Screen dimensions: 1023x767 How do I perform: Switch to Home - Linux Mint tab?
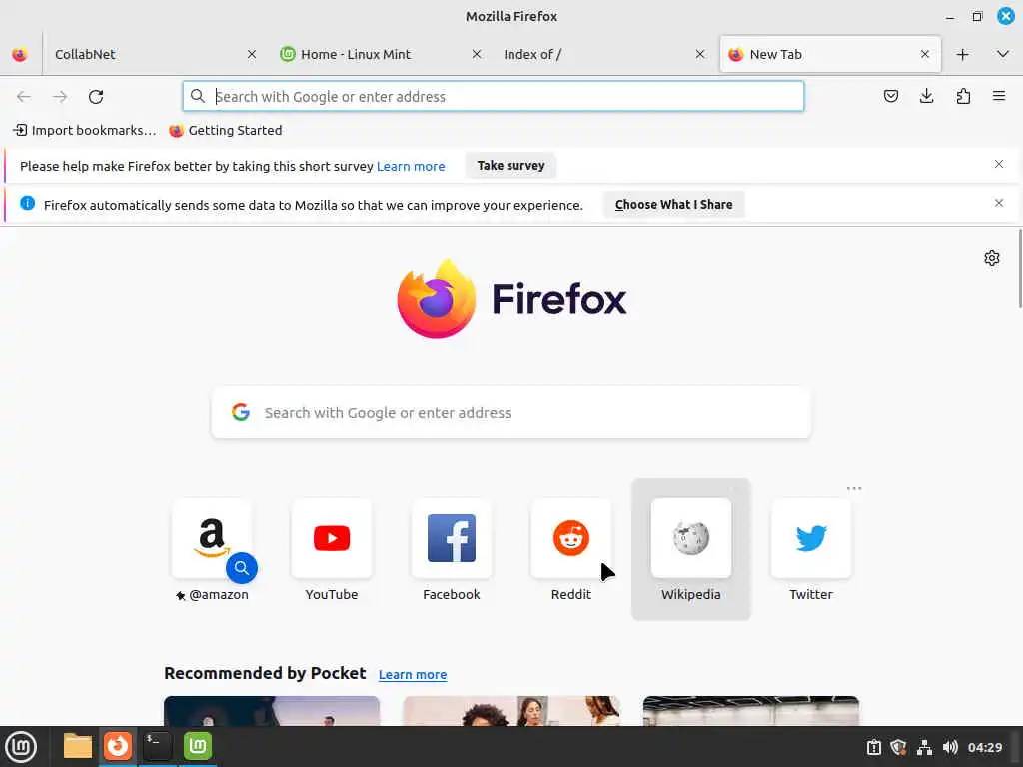tap(379, 54)
